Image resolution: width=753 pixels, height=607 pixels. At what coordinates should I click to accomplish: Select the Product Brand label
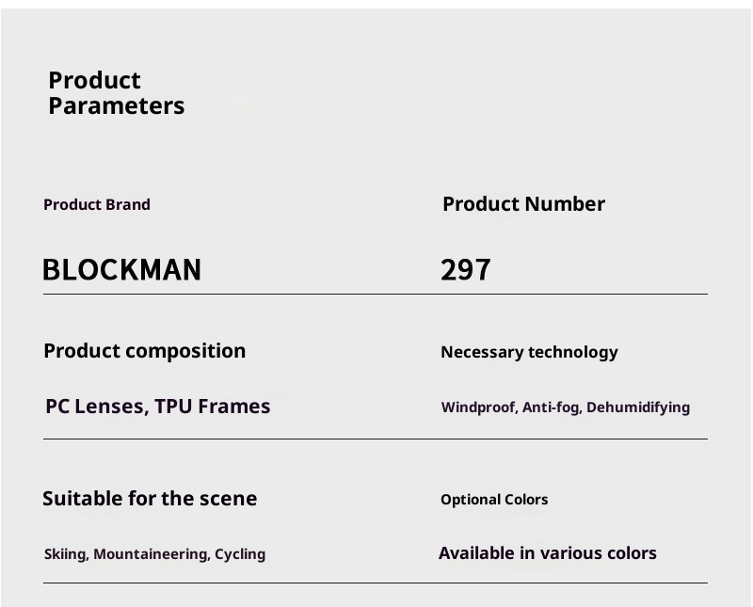[97, 204]
